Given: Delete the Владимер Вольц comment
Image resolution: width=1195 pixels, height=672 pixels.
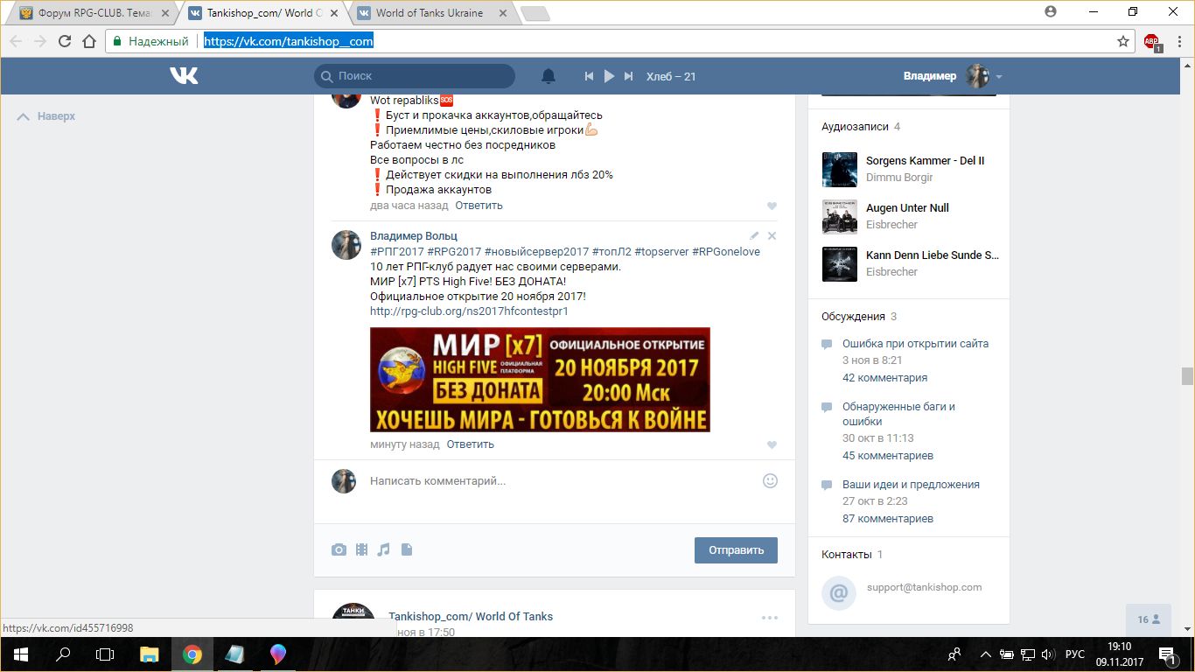Looking at the screenshot, I should [772, 236].
